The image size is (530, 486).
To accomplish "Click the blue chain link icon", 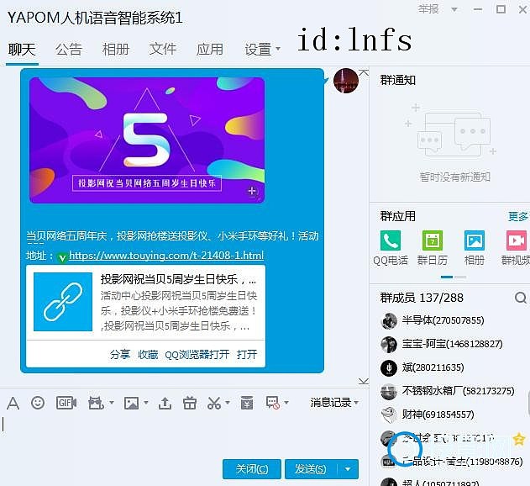I will pyautogui.click(x=63, y=302).
